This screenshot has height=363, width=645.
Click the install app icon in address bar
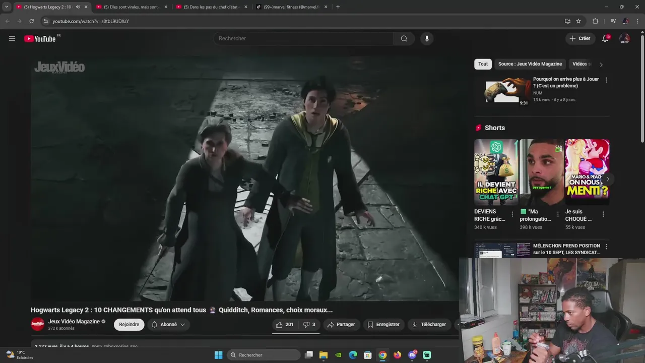(x=567, y=21)
